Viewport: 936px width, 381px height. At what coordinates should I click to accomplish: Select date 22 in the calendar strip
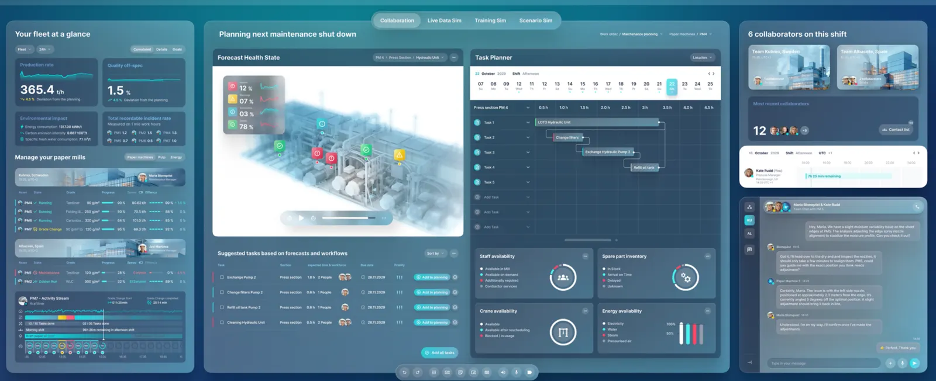(672, 86)
